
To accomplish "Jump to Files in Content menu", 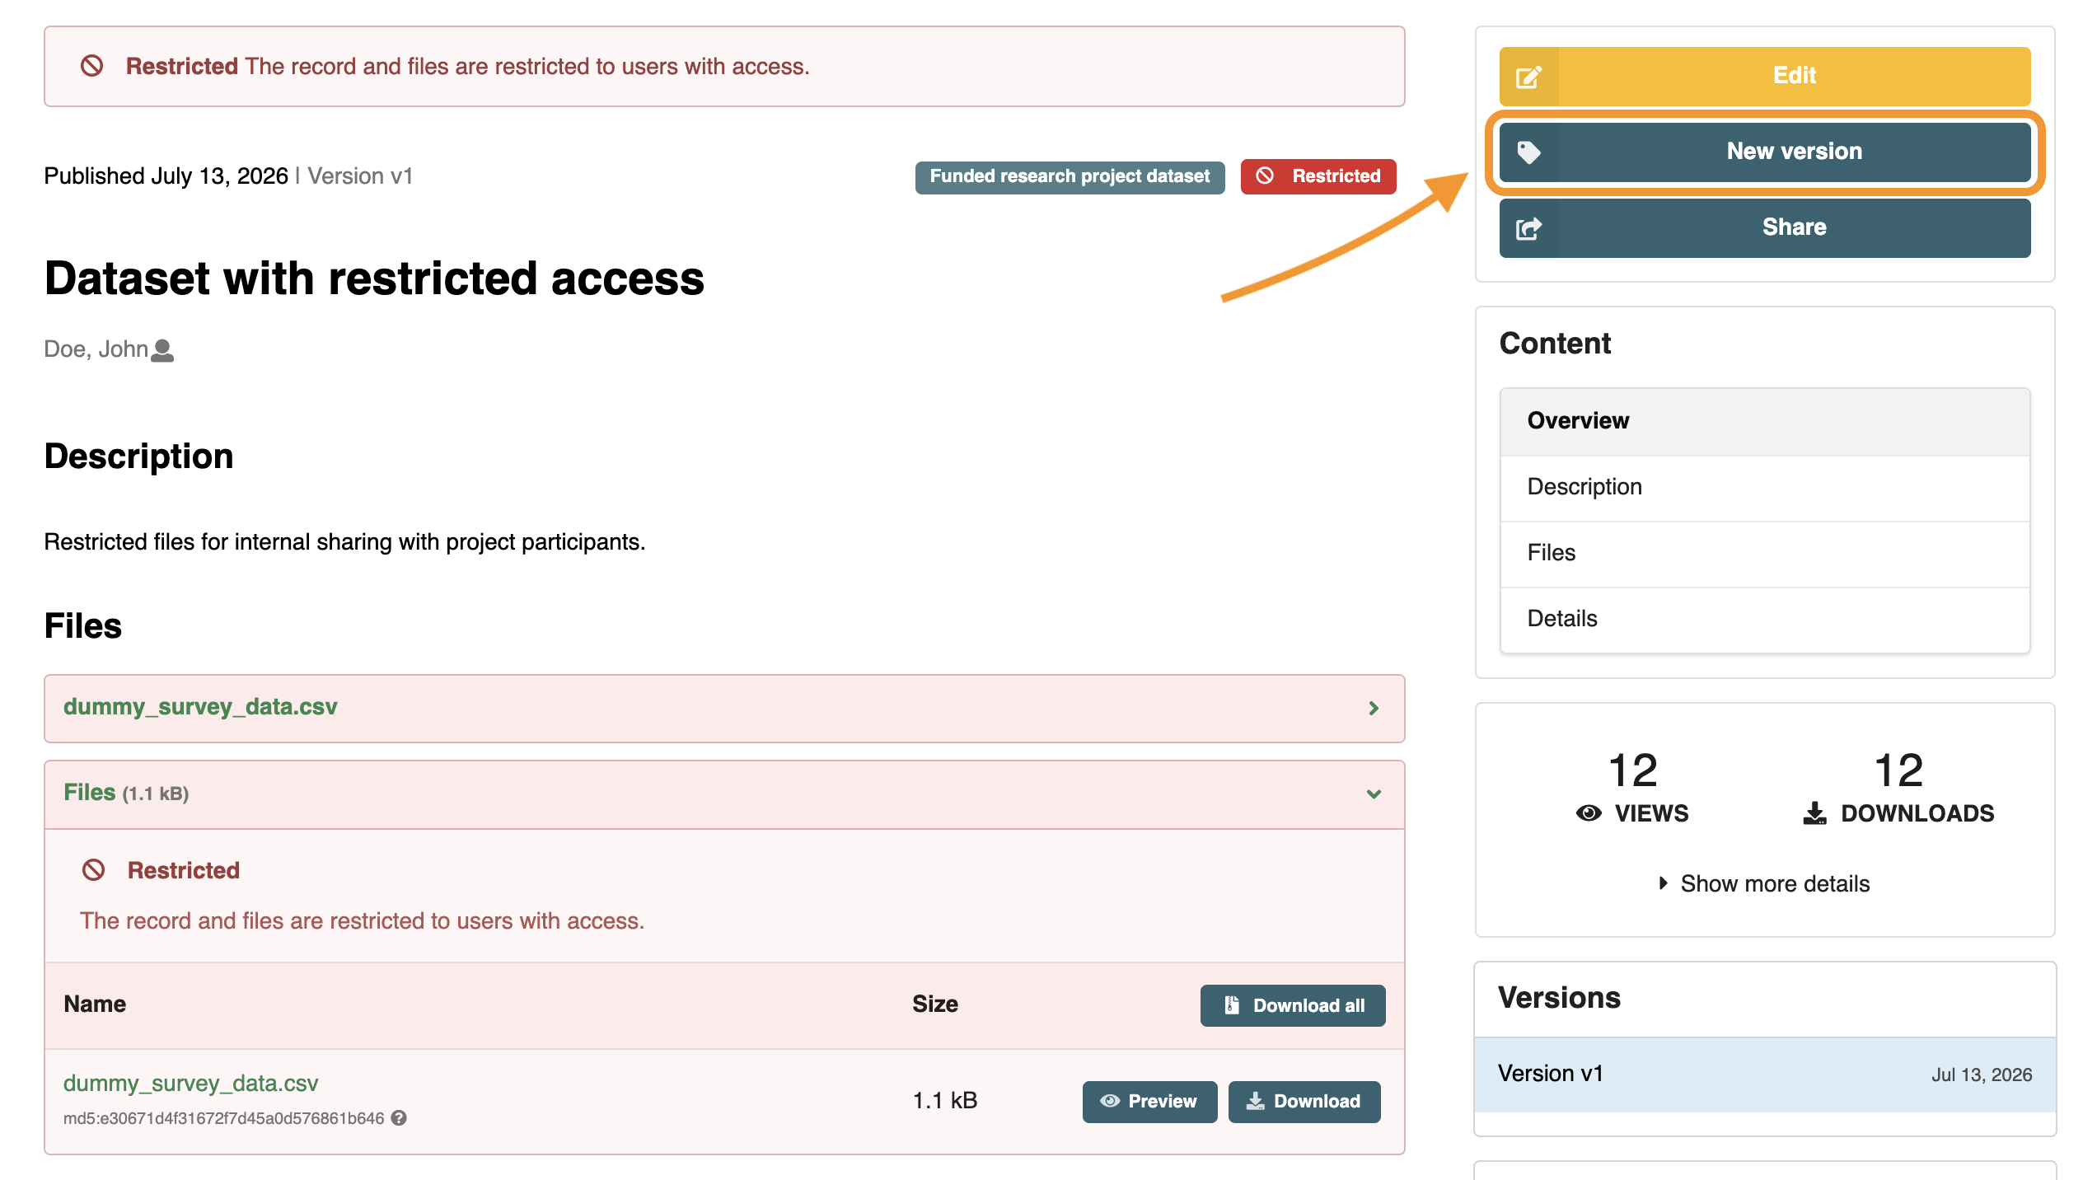I will [x=1765, y=554].
